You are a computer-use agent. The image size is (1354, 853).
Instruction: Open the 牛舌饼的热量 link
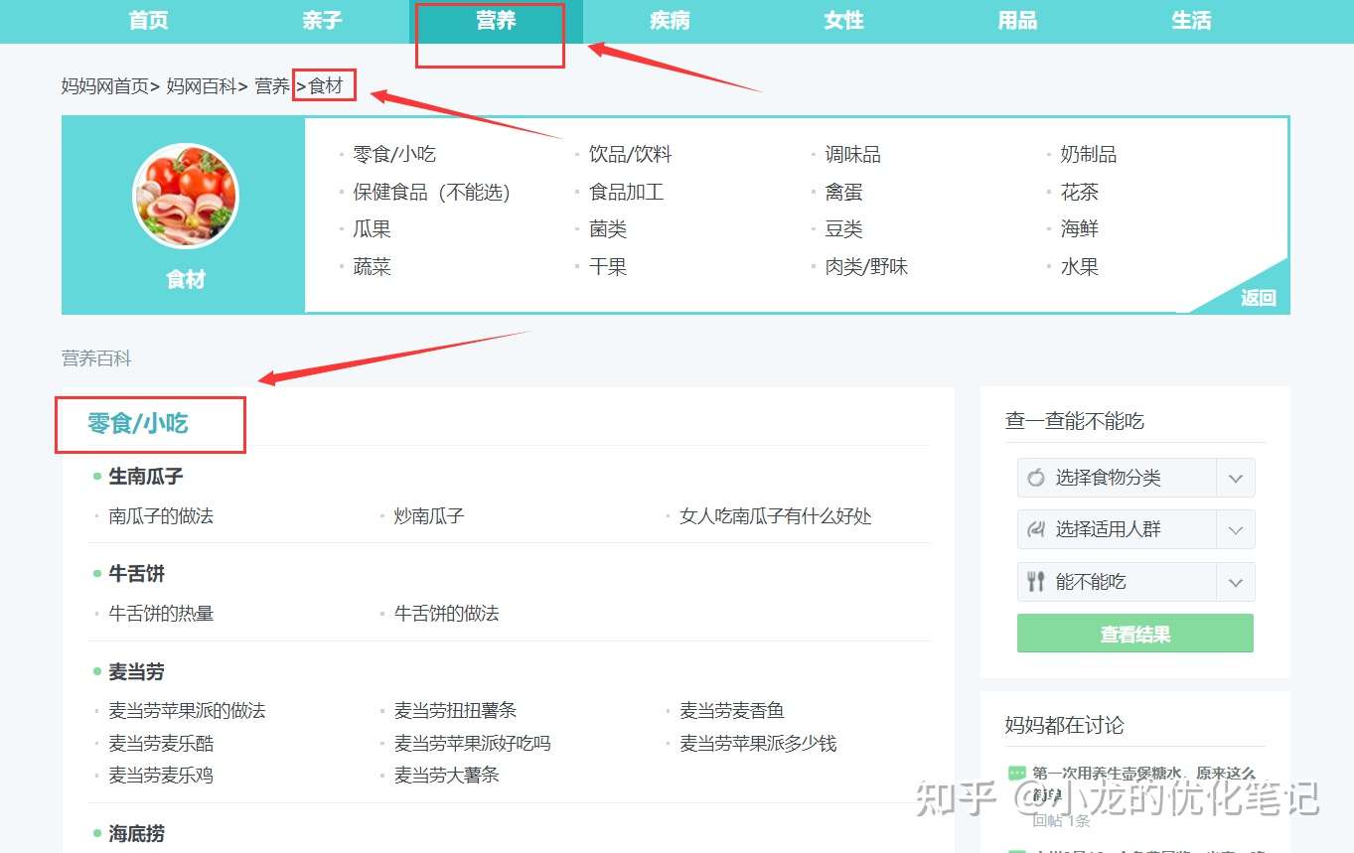pos(161,614)
